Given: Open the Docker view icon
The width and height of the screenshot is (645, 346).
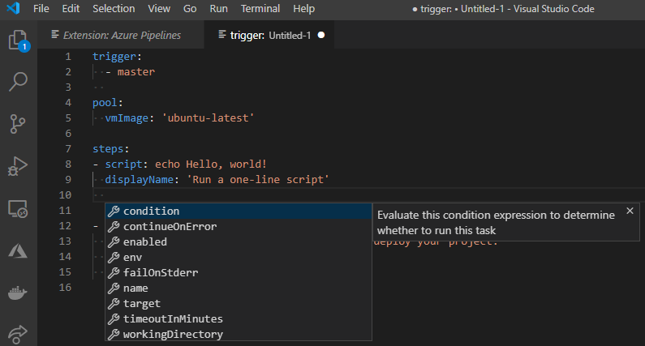Looking at the screenshot, I should coord(18,293).
